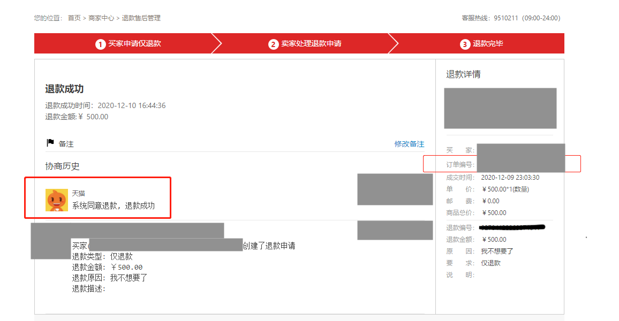Click the 协商历史 section title
The image size is (619, 321).
point(62,166)
